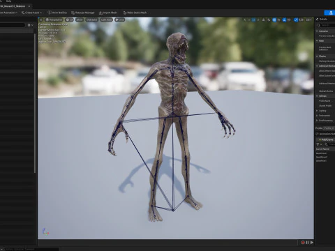This screenshot has width=335, height=251.
Task: Open the Retarget Manager
Action: pyautogui.click(x=83, y=13)
